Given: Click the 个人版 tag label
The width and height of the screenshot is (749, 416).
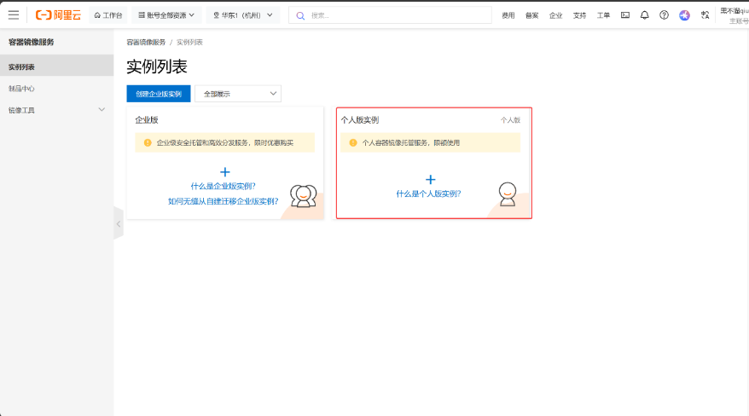Looking at the screenshot, I should [511, 120].
